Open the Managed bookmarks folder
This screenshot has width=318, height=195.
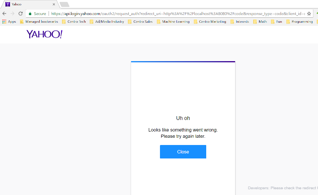pyautogui.click(x=39, y=22)
